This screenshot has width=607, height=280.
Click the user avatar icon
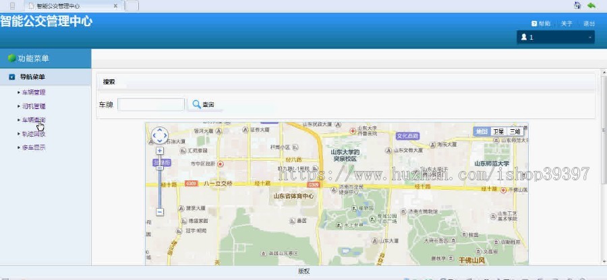[x=524, y=37]
